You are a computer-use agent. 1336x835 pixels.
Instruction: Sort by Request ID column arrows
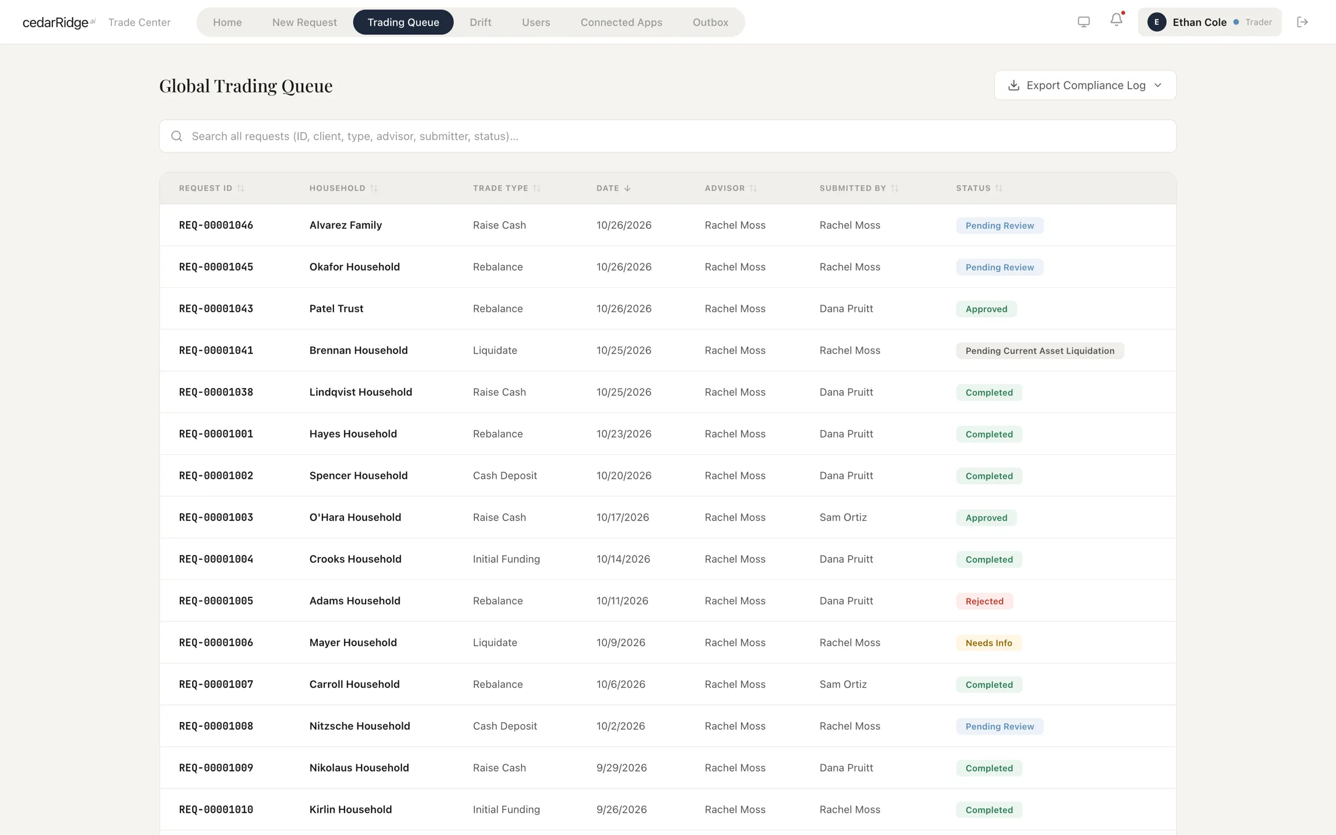(x=240, y=188)
